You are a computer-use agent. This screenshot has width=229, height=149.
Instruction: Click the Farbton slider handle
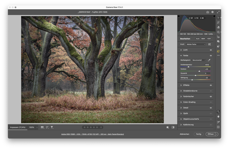pyautogui.click(x=199, y=71)
